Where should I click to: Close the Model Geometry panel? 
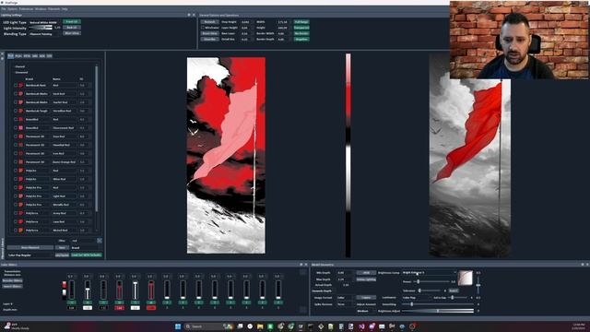click(587, 265)
